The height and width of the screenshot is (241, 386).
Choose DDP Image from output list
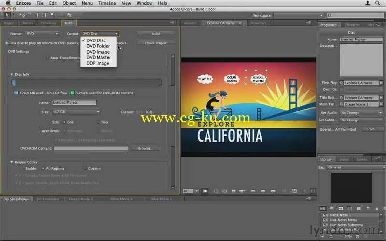click(x=98, y=63)
